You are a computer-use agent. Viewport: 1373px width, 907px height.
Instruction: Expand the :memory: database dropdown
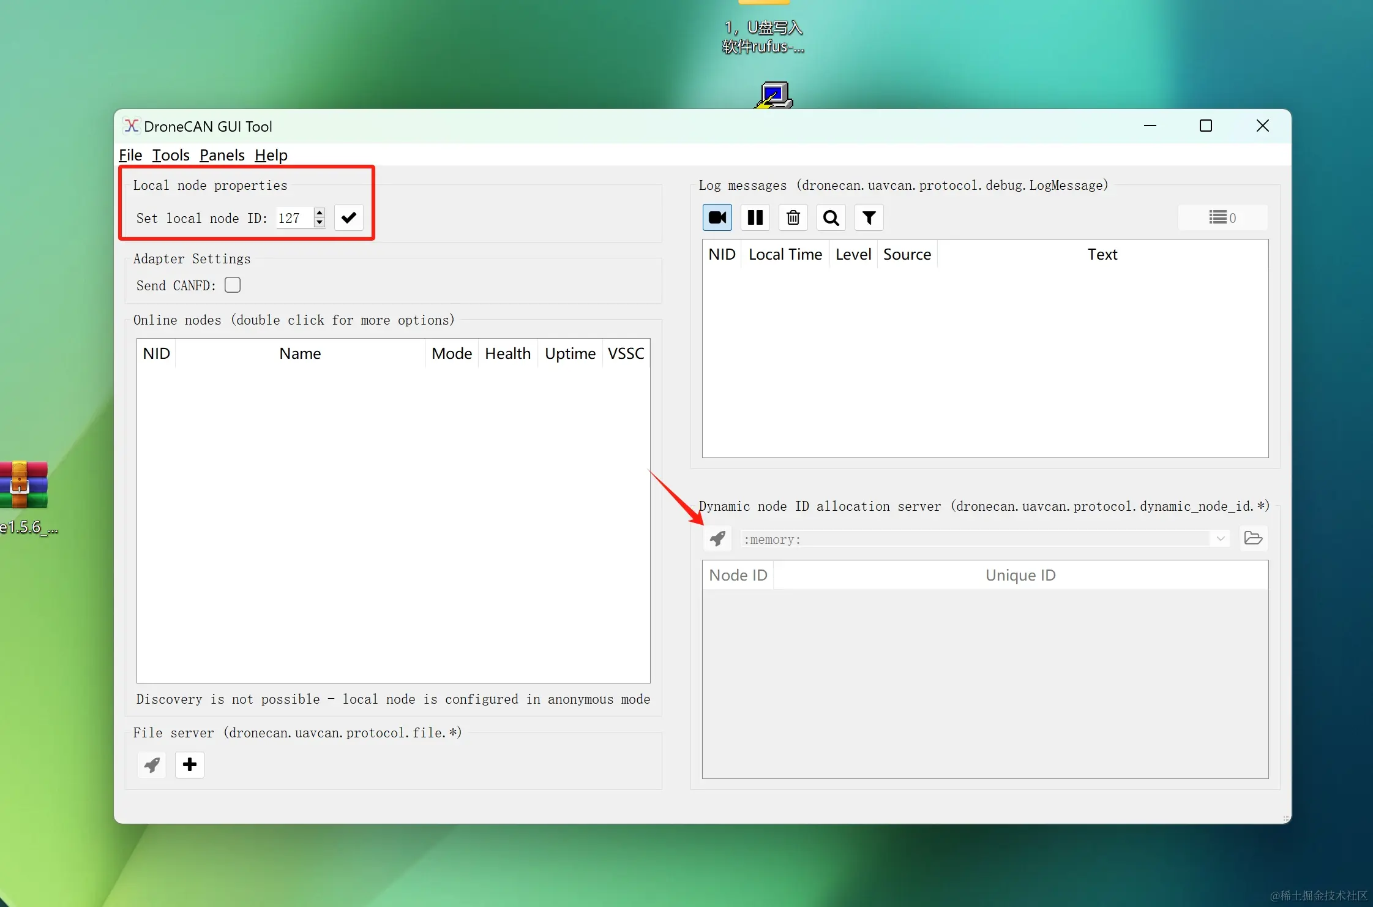click(1220, 539)
